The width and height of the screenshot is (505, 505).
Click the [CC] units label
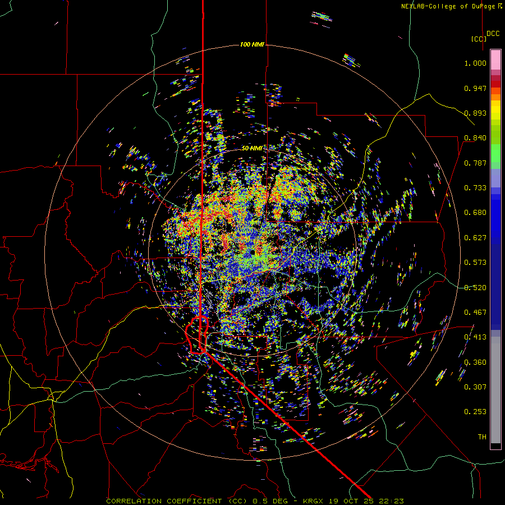(479, 39)
